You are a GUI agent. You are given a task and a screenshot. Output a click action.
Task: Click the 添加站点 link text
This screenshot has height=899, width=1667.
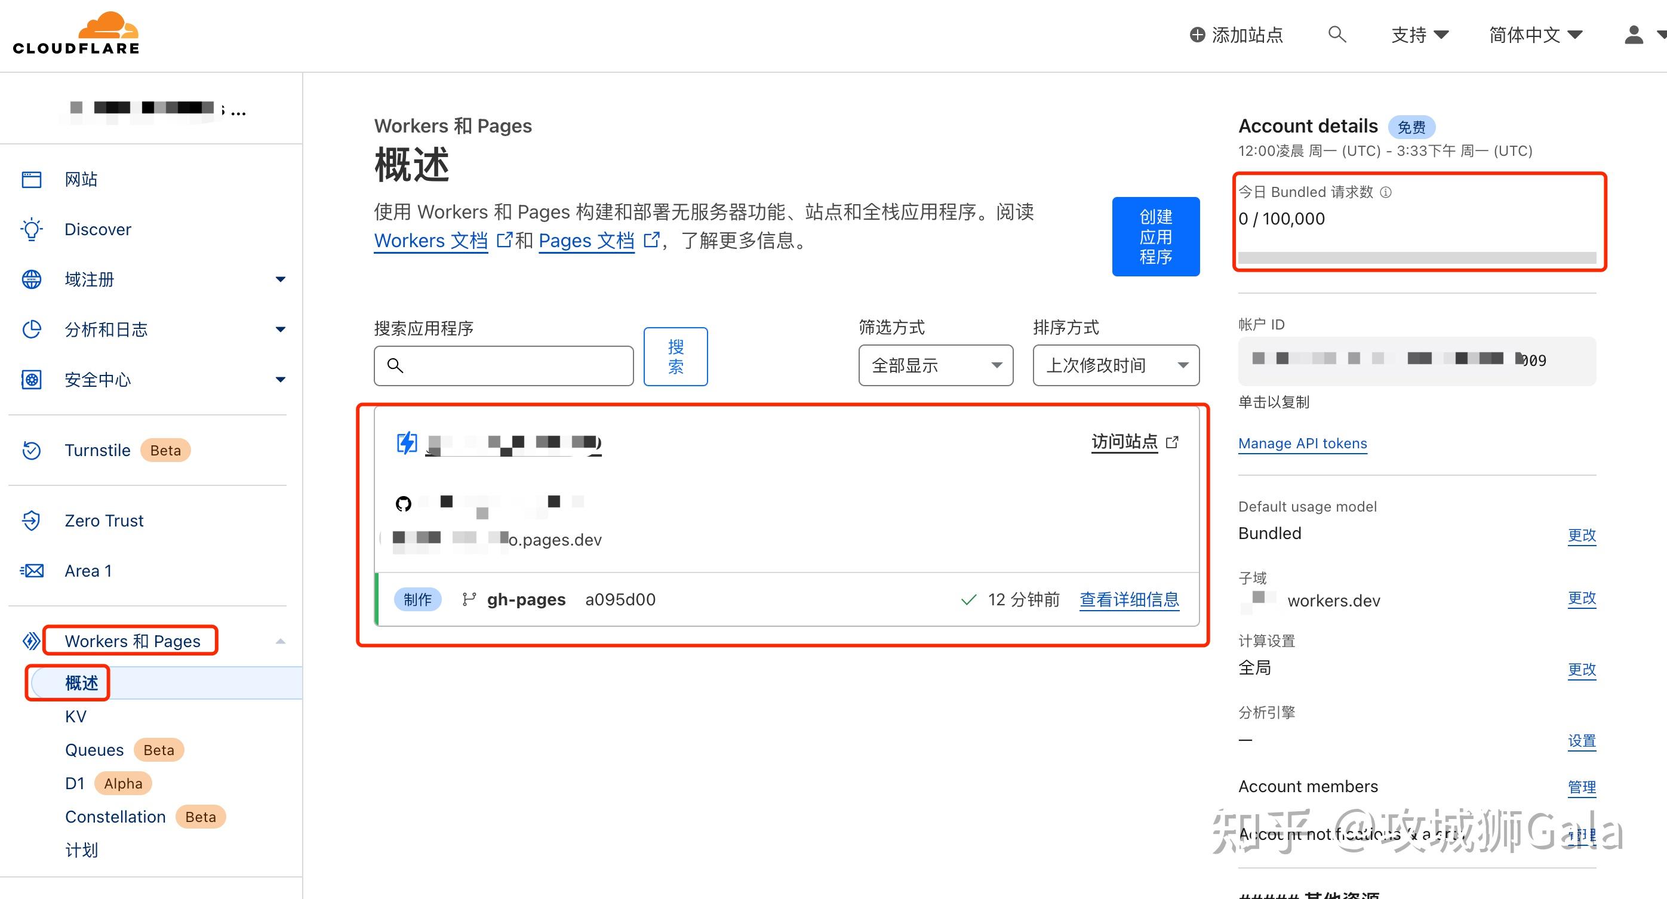tap(1247, 35)
